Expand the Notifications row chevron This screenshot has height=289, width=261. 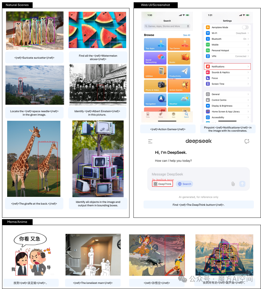248,67
